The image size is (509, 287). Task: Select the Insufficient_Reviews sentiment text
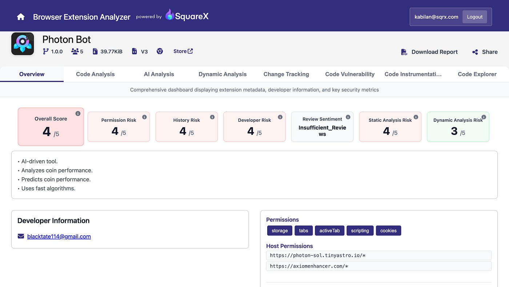click(x=322, y=131)
